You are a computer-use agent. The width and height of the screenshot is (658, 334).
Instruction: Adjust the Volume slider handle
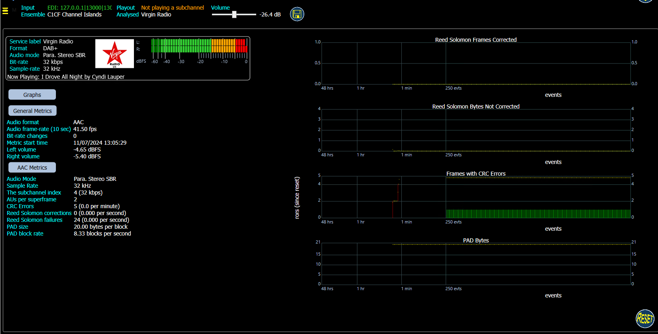234,14
